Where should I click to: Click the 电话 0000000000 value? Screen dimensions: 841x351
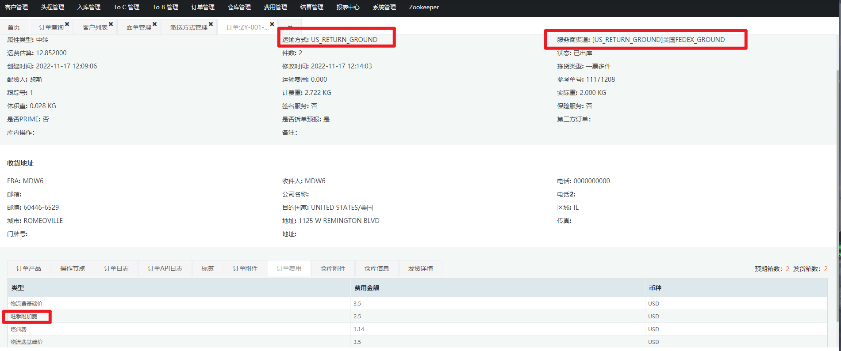click(x=592, y=181)
